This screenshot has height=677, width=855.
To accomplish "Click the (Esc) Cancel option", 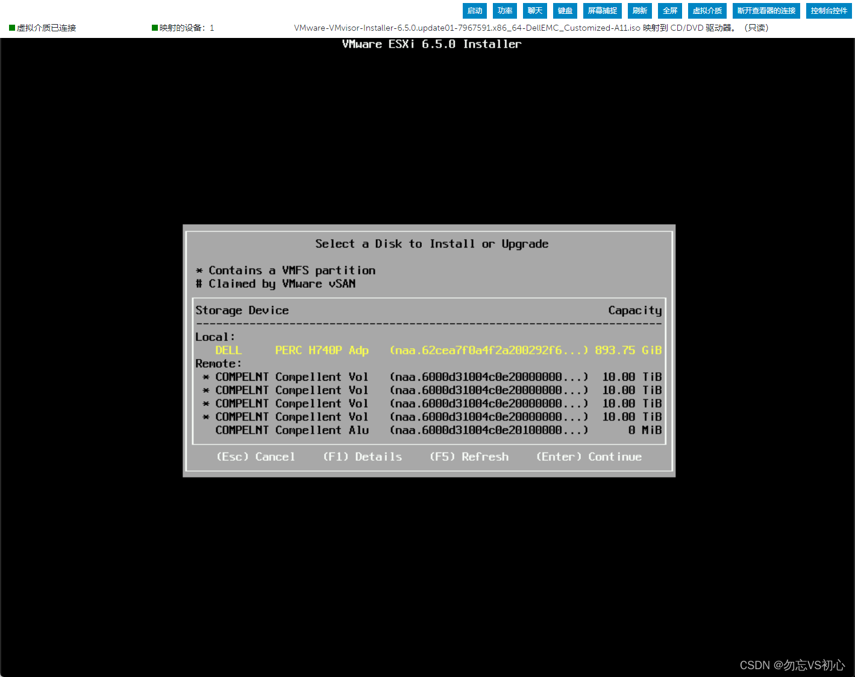I will pos(256,457).
